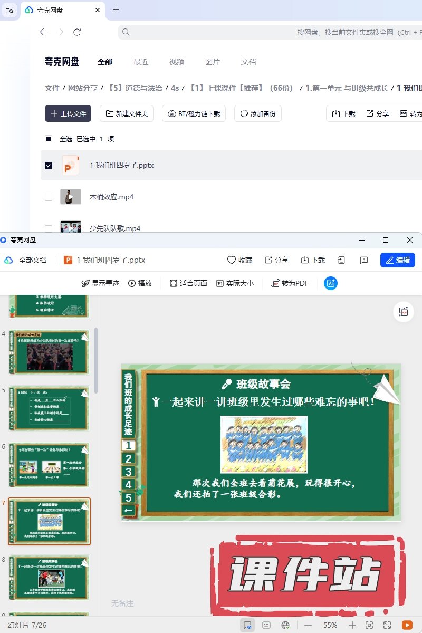Click the feedback exclamation icon
The height and width of the screenshot is (633, 422).
(363, 260)
